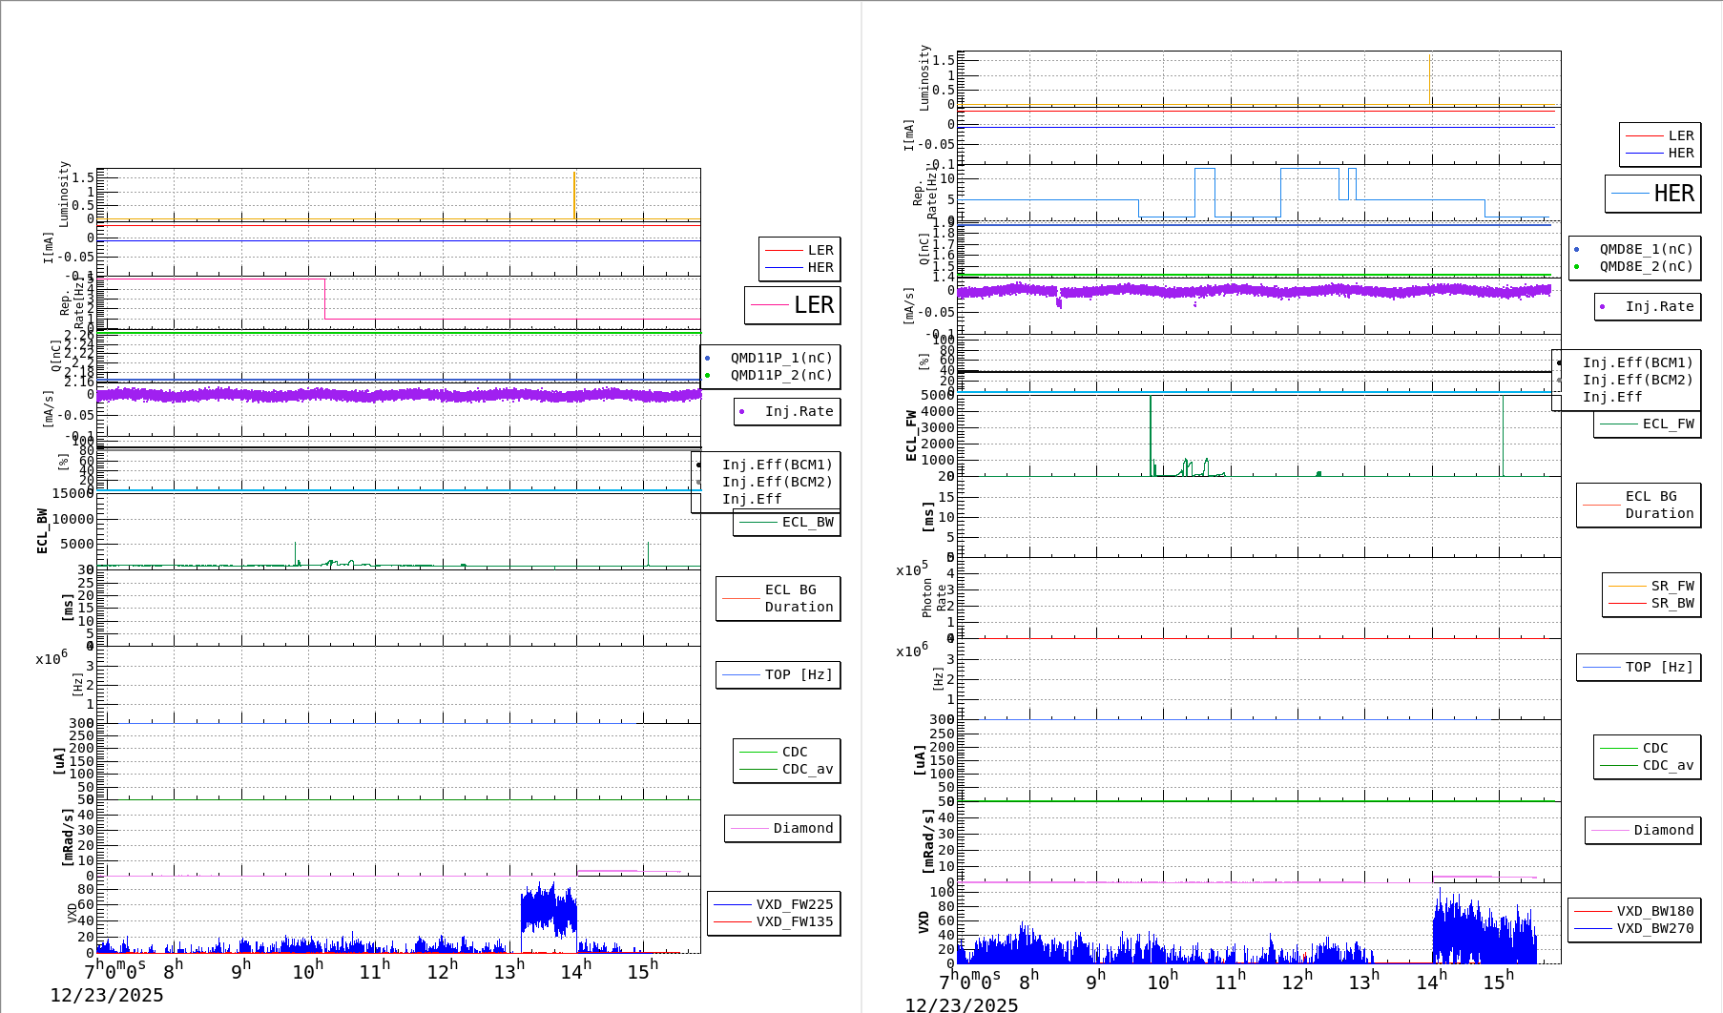
Task: Click the TOP [Hz] legend in left panel
Action: tap(778, 674)
